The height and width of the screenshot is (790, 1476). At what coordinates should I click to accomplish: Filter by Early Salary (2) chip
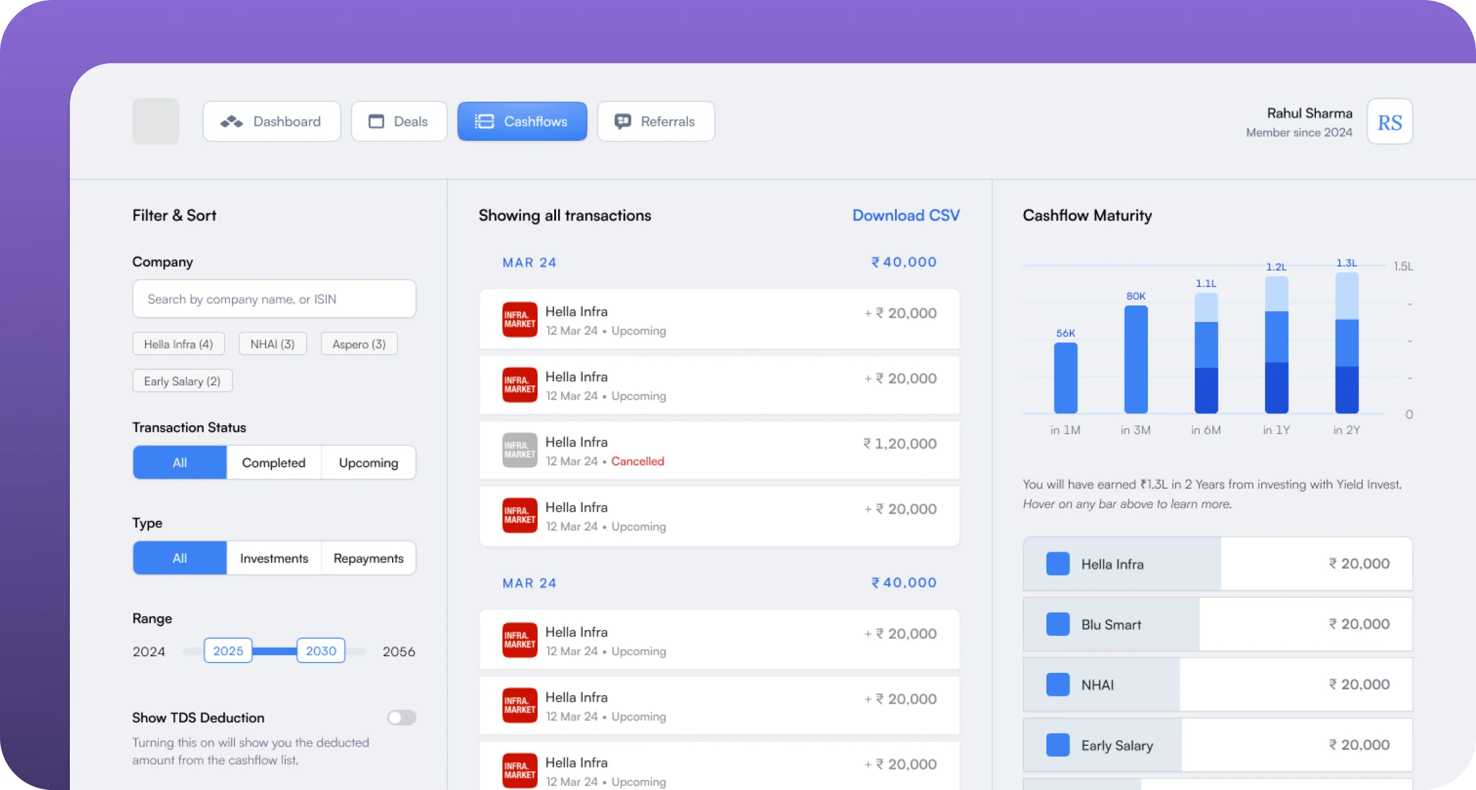pos(183,381)
